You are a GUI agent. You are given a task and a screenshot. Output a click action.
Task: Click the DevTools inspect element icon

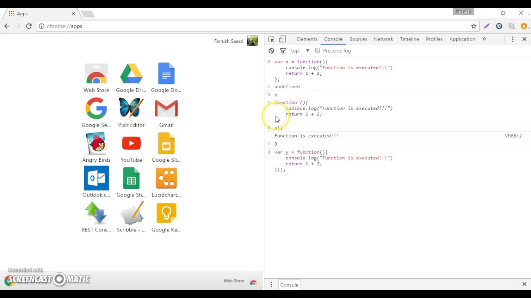(271, 39)
